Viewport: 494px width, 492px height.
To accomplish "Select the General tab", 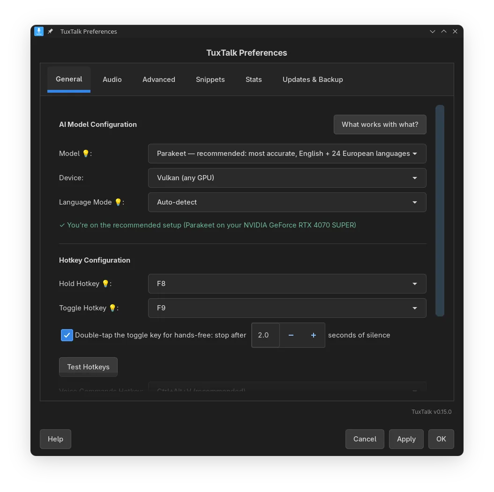I will click(69, 79).
